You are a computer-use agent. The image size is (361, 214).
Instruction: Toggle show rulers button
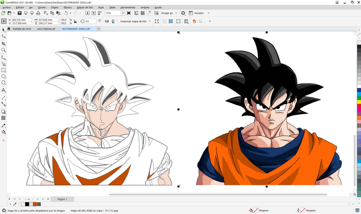click(x=136, y=13)
